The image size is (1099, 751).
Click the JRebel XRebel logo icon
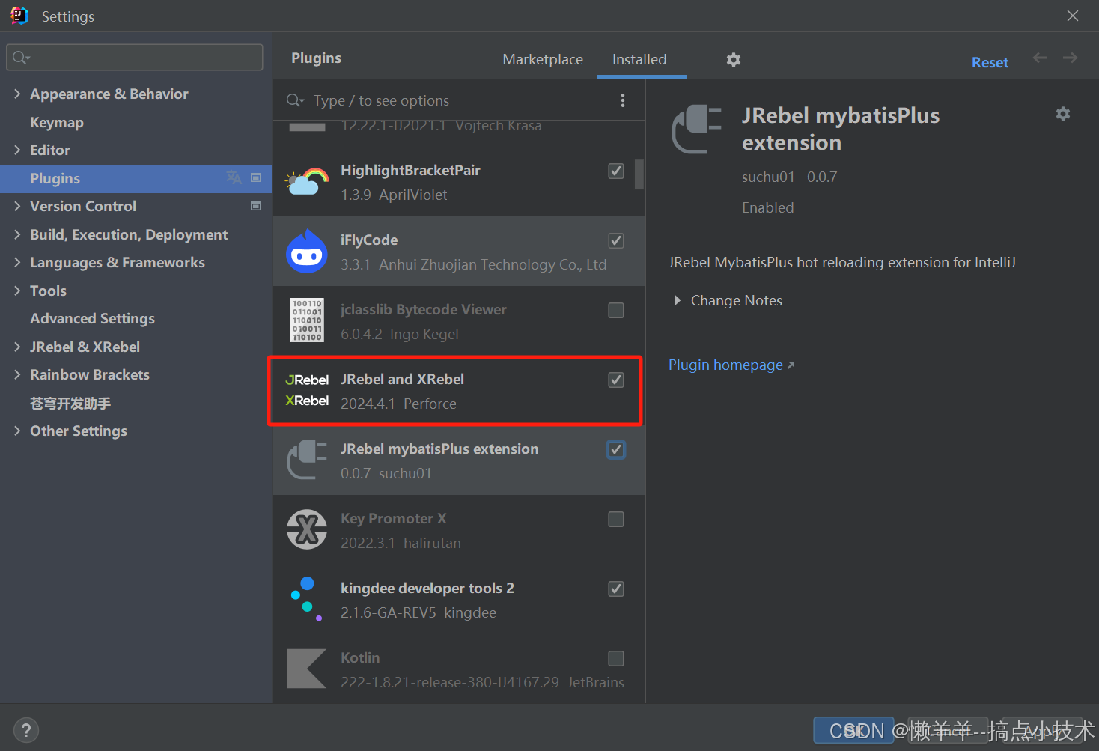click(307, 390)
